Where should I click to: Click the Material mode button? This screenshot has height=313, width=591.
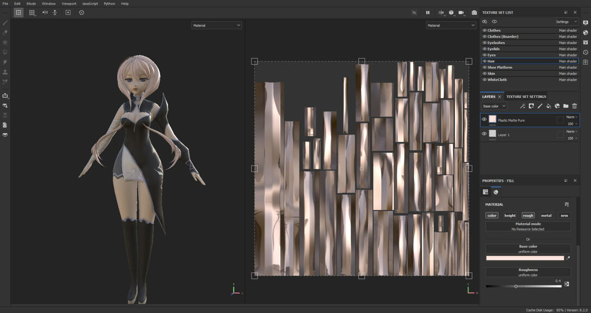(x=528, y=226)
